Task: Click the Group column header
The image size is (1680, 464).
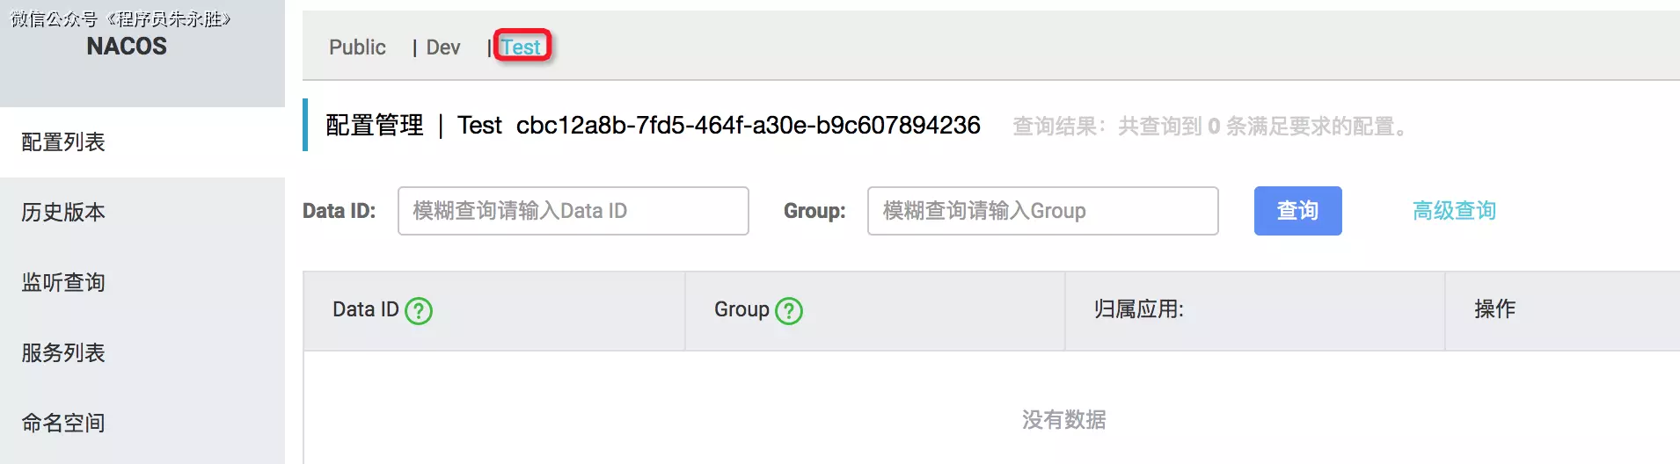Action: 741,310
